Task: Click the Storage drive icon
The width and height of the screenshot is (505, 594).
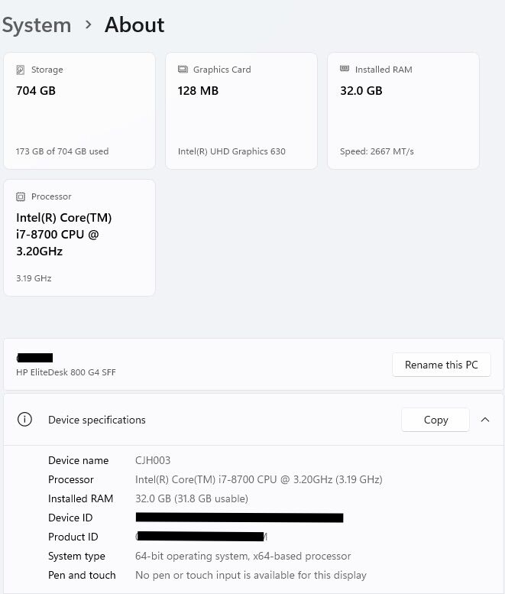Action: pyautogui.click(x=21, y=70)
